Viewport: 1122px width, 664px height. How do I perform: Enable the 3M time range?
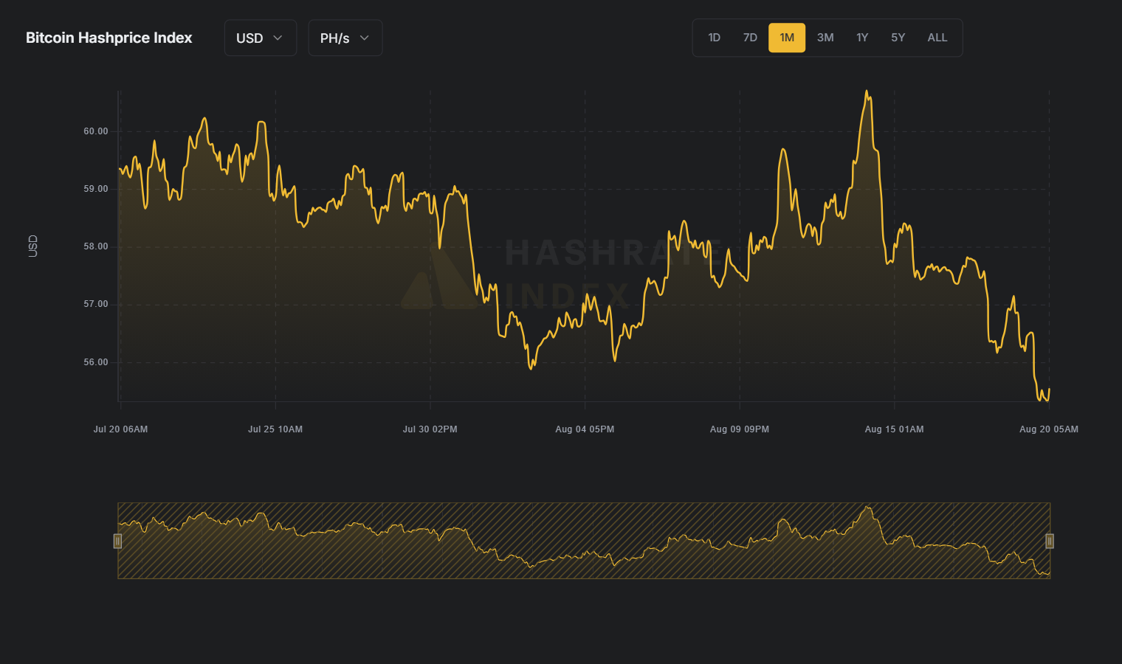click(x=825, y=37)
